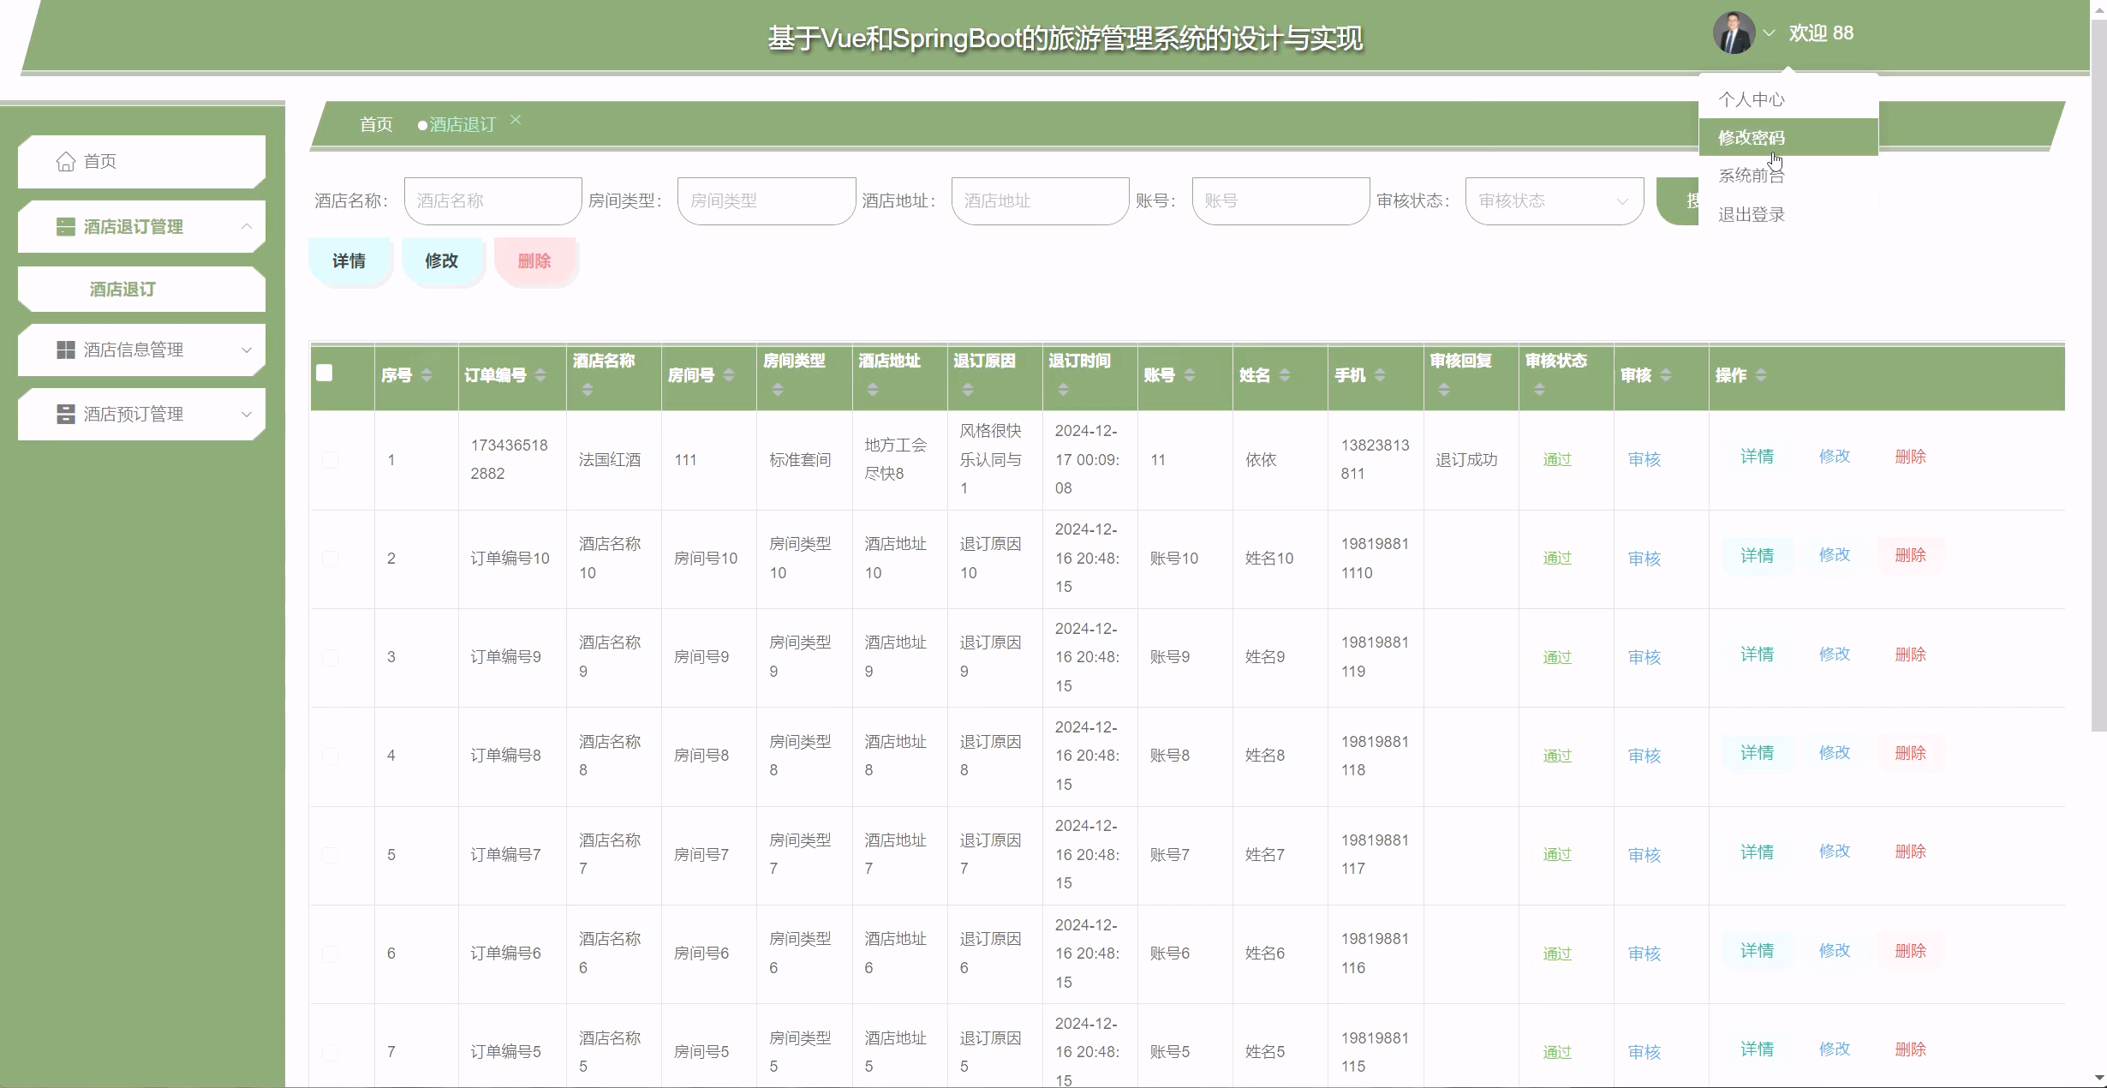Collapse the 酒店退订管理 sidebar menu

tap(247, 226)
